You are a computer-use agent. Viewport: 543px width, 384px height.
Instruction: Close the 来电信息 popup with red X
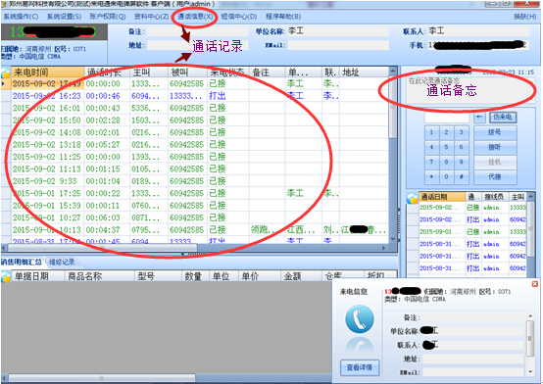(535, 284)
